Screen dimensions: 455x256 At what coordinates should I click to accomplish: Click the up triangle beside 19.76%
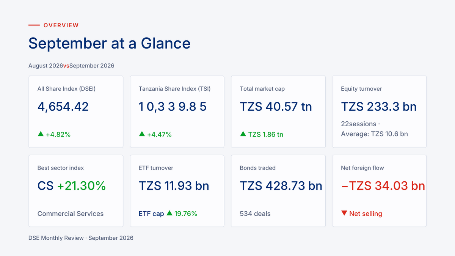tap(169, 213)
